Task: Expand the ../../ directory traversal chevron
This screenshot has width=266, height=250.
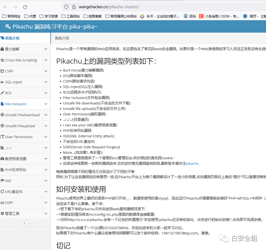Action: point(46,148)
